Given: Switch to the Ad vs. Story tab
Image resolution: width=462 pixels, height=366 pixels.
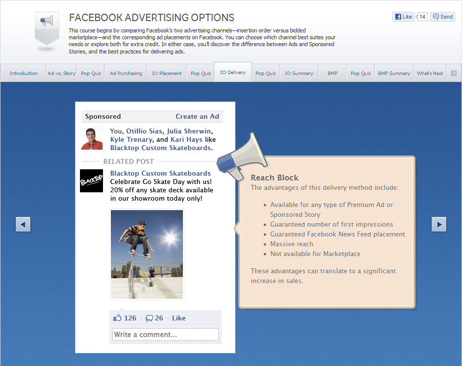Looking at the screenshot, I should [62, 74].
